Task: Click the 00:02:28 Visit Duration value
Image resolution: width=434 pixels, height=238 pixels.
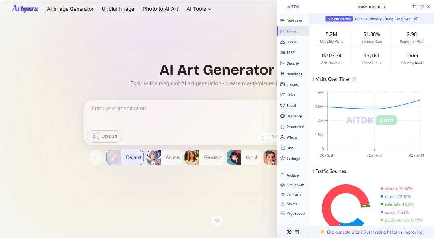Action: point(331,56)
